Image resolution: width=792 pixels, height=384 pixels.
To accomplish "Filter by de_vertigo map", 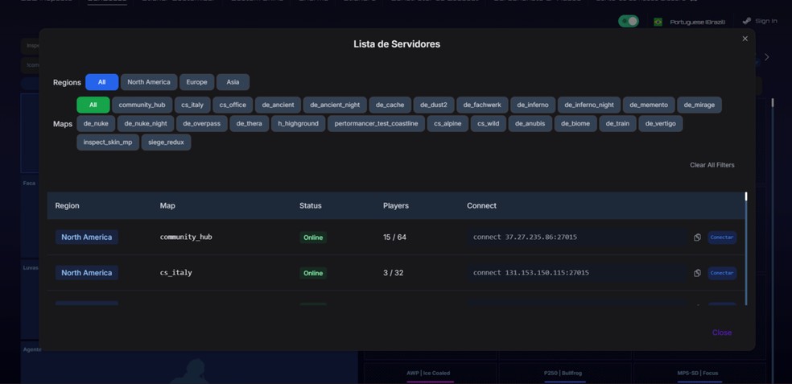I will [660, 123].
